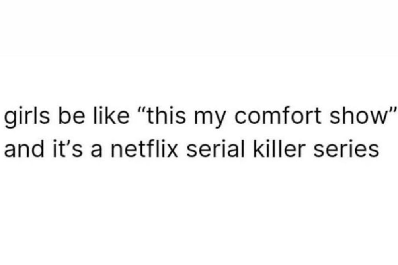
Task: Select the word "be" in first line
Action: tap(72, 115)
